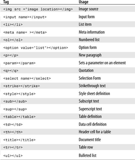Click the img src tag code
135x160 pixels.
[38, 9]
